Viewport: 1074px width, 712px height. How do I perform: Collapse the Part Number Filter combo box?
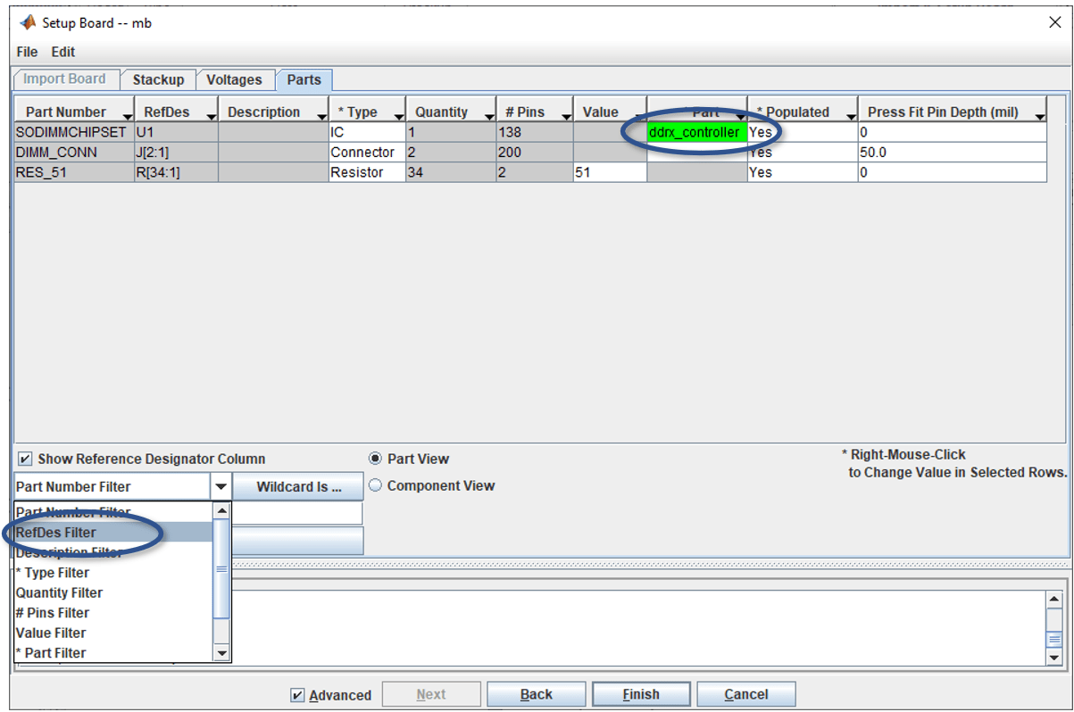[x=220, y=485]
